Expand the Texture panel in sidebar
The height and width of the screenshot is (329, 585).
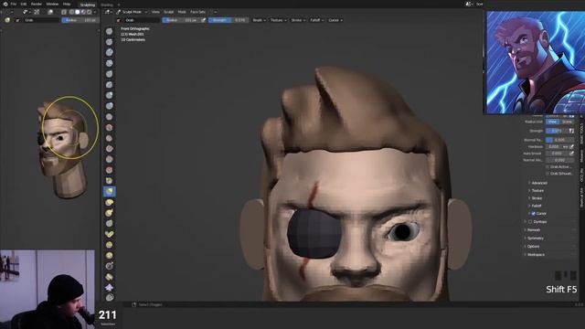tap(537, 191)
